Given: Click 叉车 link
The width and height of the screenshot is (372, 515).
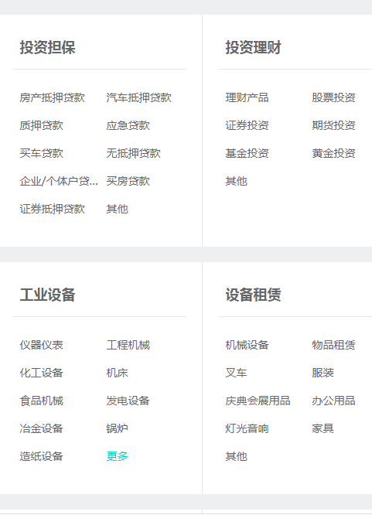Looking at the screenshot, I should pos(237,373).
